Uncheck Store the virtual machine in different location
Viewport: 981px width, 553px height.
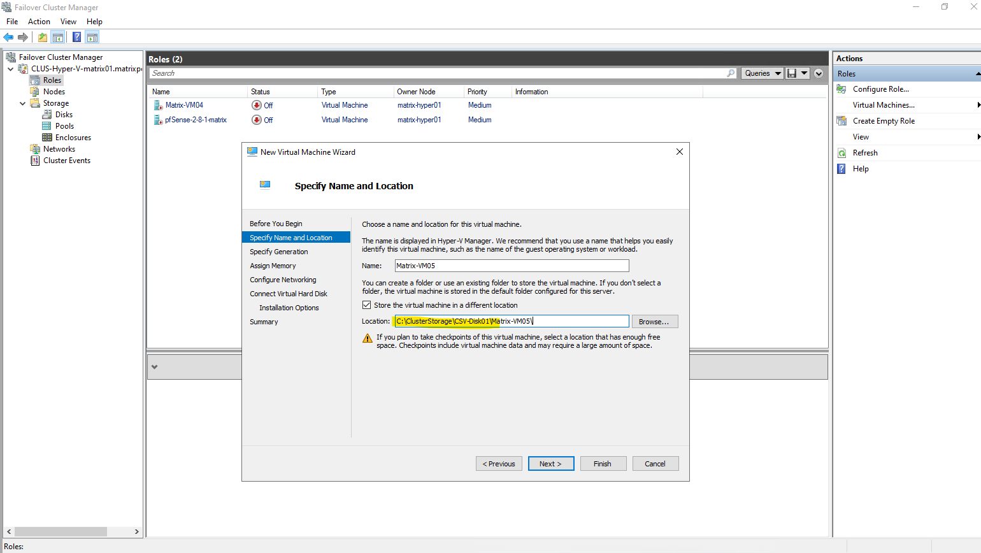(x=366, y=305)
